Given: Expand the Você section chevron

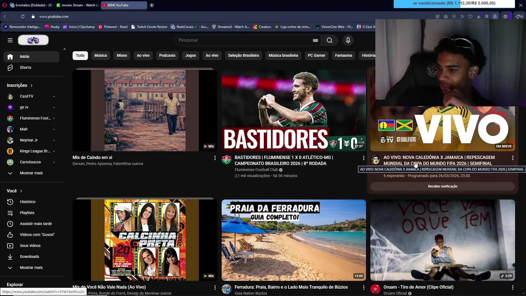Looking at the screenshot, I should (21, 191).
